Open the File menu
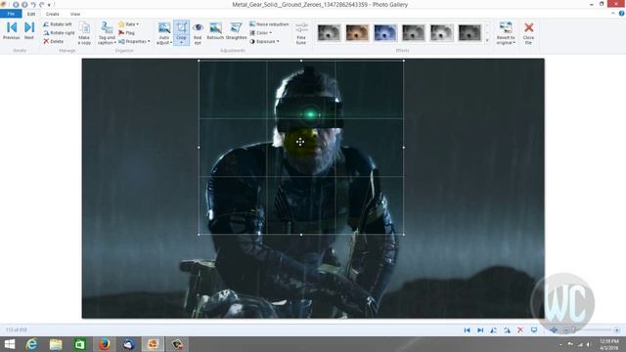The image size is (626, 352). click(11, 14)
